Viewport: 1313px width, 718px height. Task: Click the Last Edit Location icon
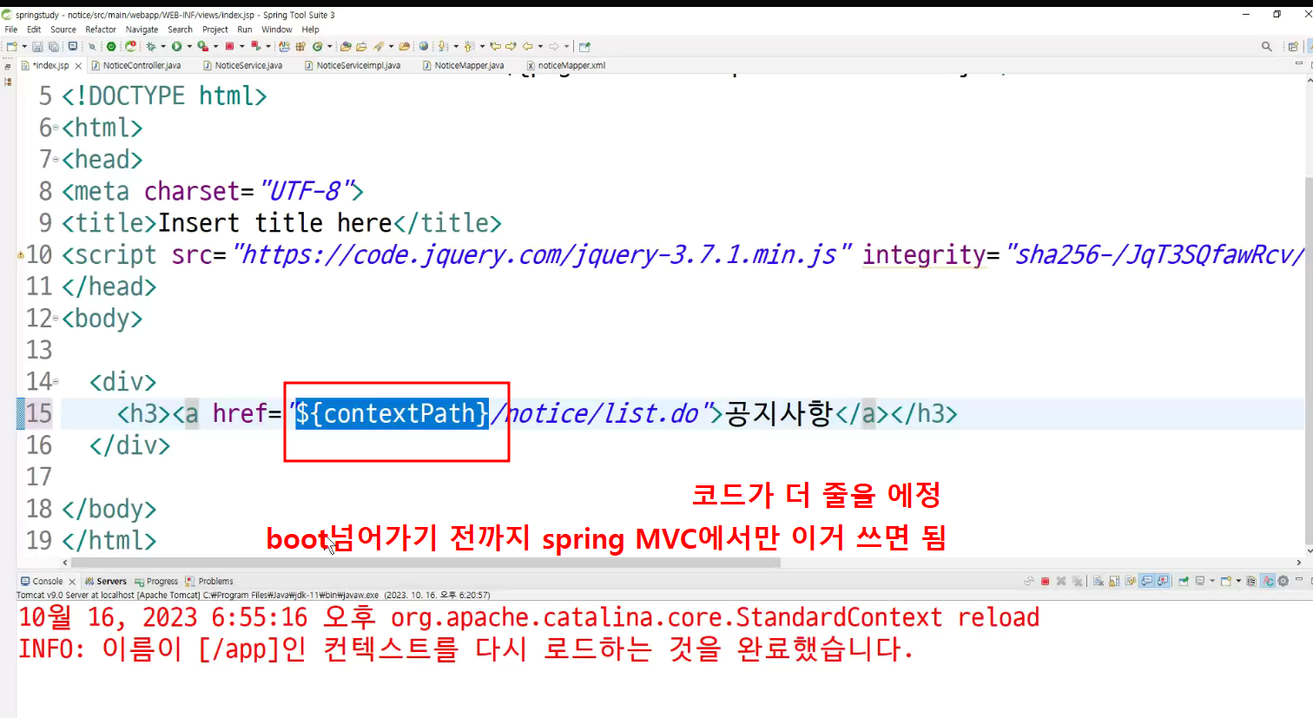pyautogui.click(x=496, y=47)
